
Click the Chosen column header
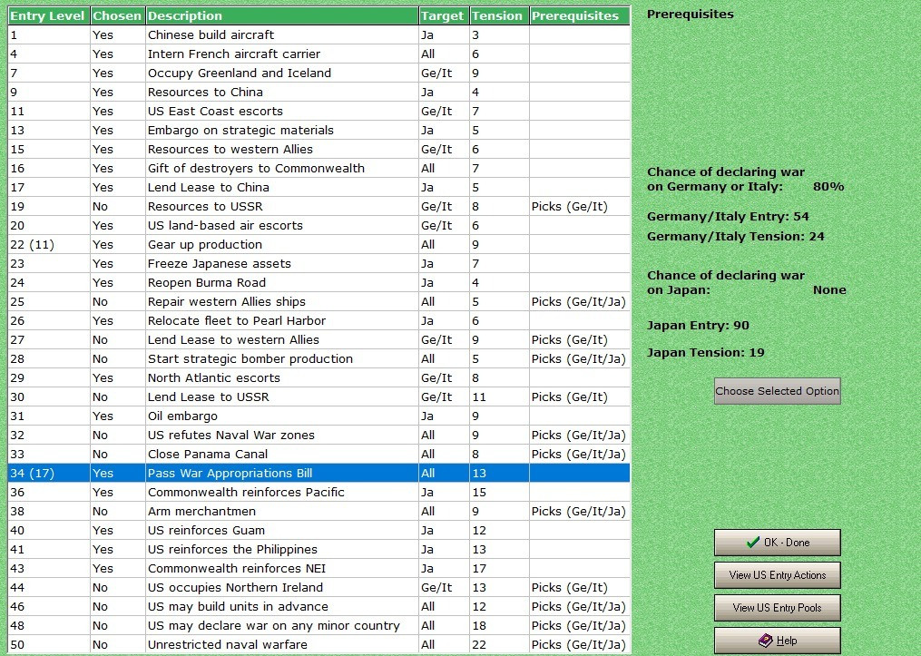point(117,15)
